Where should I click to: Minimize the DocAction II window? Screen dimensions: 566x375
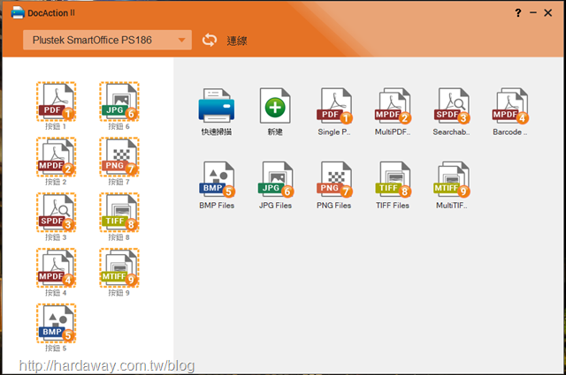pos(533,13)
